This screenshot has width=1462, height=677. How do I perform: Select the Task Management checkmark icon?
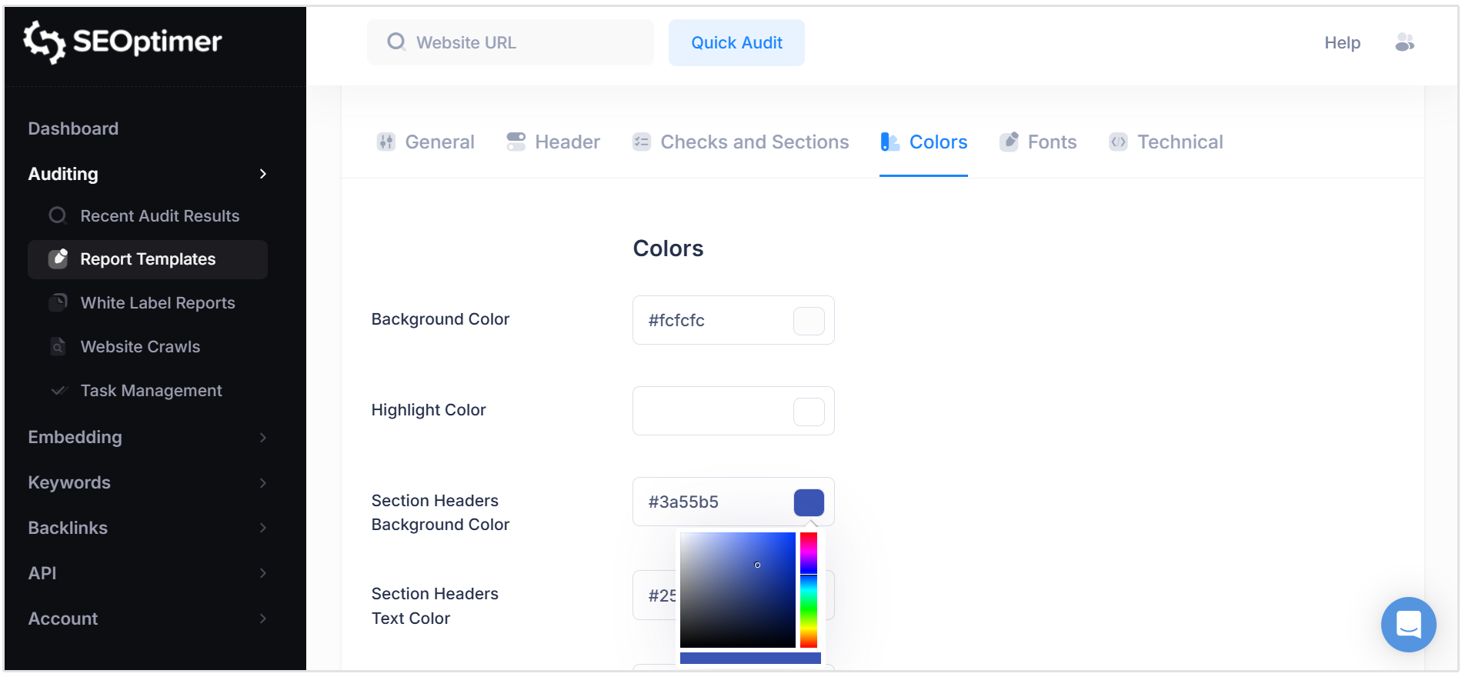[58, 390]
